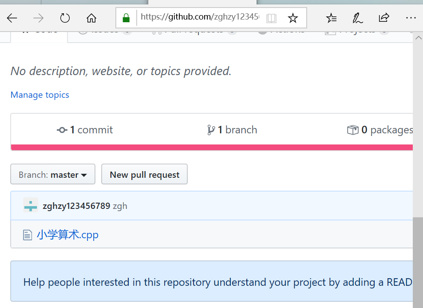Open the zghzy123456789 author profile link
This screenshot has width=423, height=308.
pyautogui.click(x=76, y=206)
